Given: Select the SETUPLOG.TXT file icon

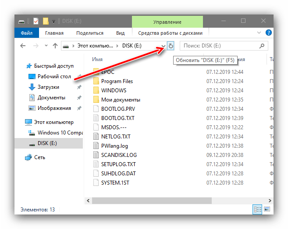Looking at the screenshot, I should pyautogui.click(x=96, y=164).
